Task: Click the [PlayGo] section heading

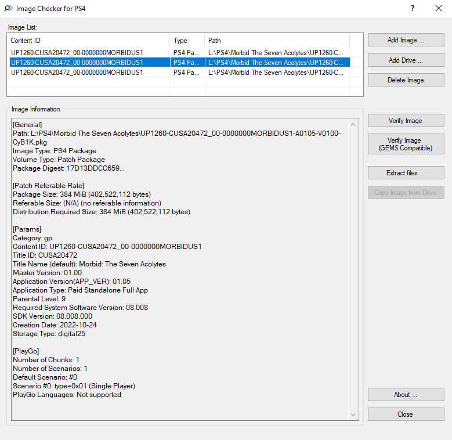Action: point(26,351)
